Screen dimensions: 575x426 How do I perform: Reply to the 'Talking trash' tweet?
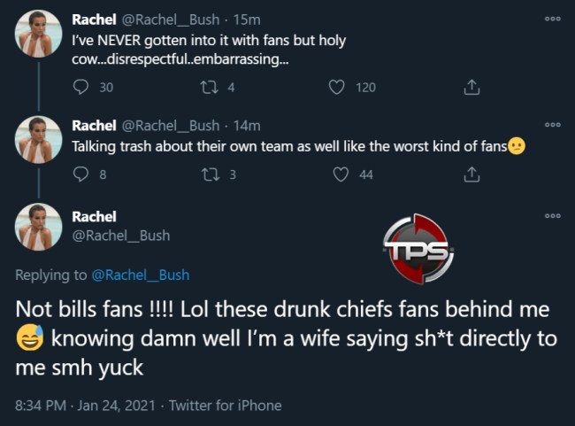pos(82,174)
